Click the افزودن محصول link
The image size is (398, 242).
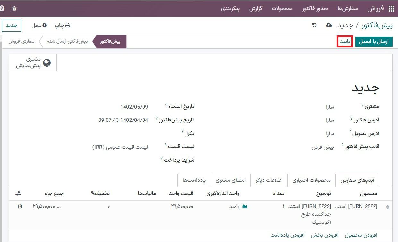361,235
